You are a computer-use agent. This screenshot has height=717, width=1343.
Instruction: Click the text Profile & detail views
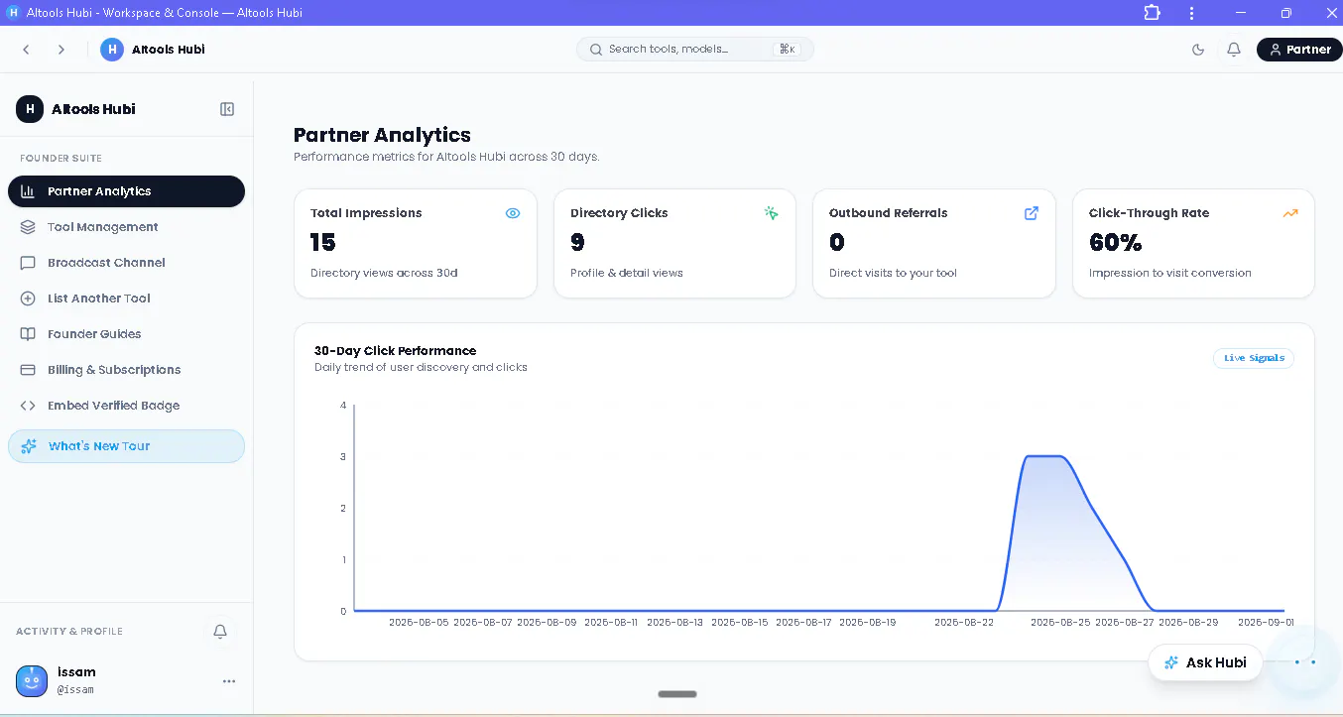point(627,273)
